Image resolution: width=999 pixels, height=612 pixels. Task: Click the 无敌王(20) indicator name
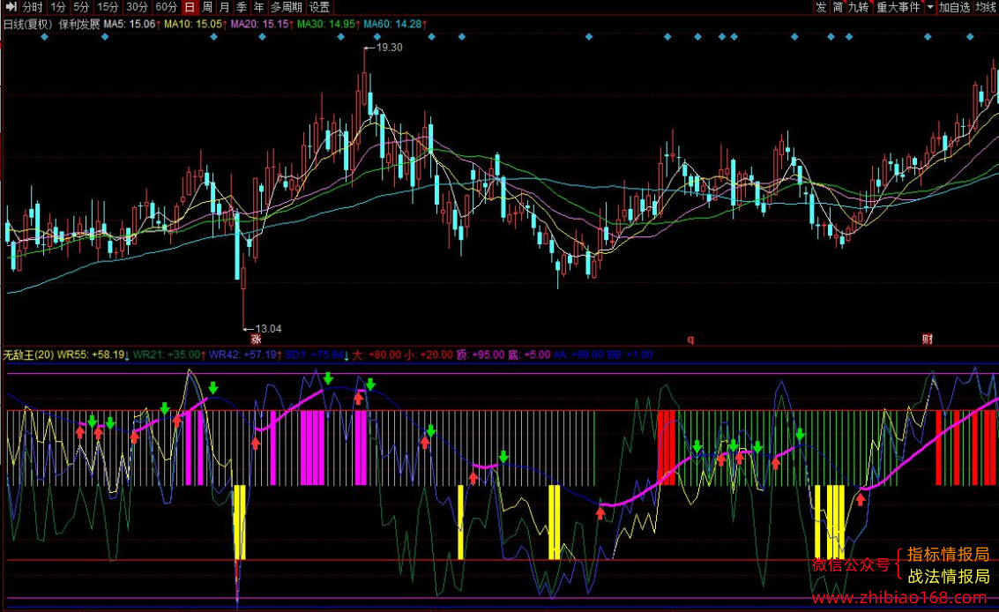click(29, 355)
